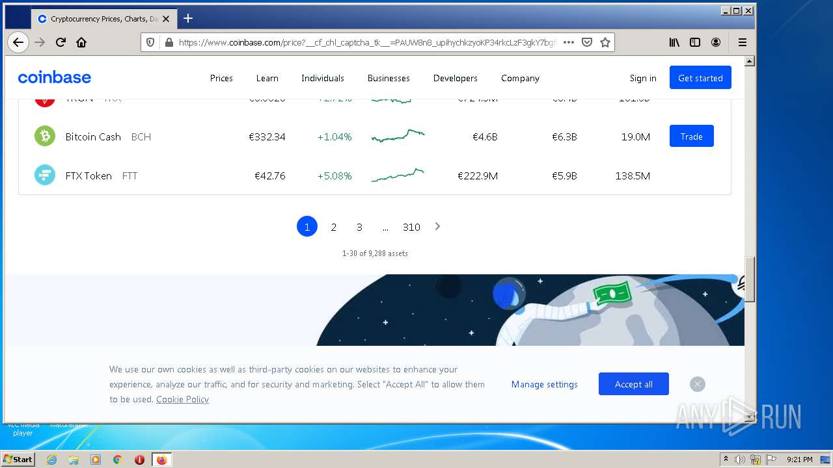Launch Chrome from the taskbar

(118, 460)
